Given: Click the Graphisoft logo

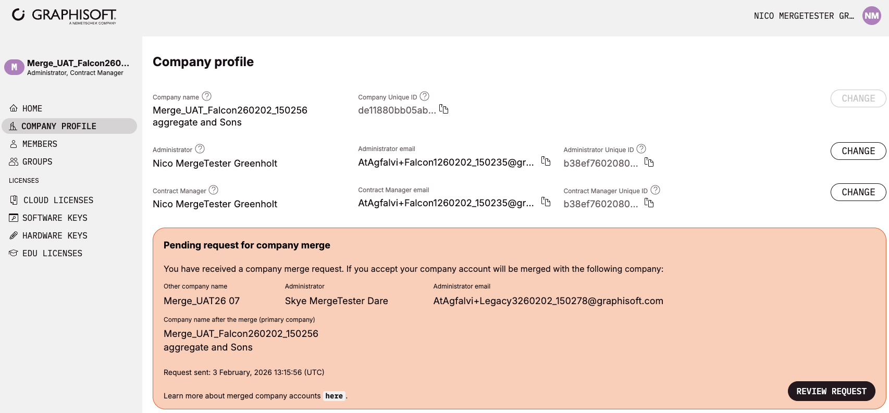Looking at the screenshot, I should click(x=64, y=16).
